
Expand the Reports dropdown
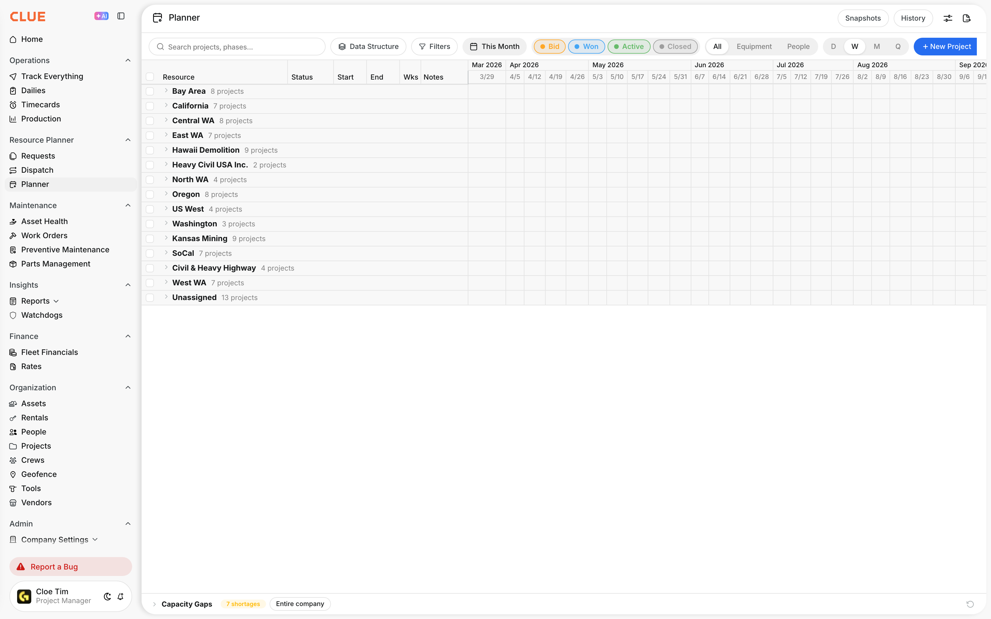coord(56,301)
